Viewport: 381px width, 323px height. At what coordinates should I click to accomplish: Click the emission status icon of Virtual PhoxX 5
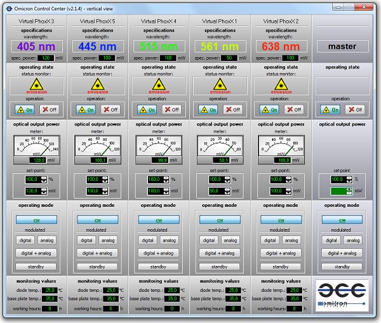click(x=97, y=84)
